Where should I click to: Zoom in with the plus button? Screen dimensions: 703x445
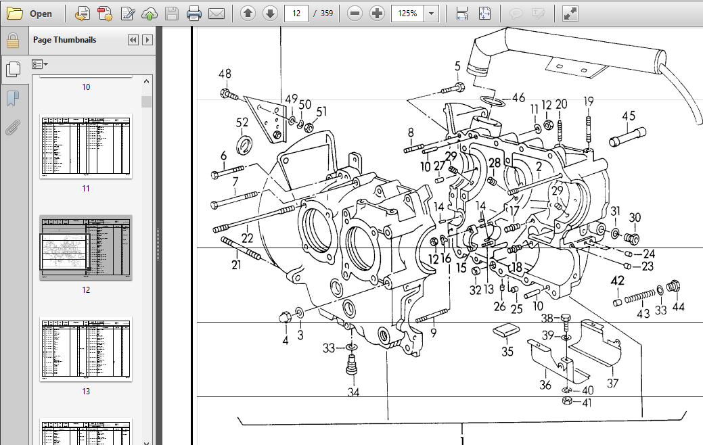[x=377, y=14]
